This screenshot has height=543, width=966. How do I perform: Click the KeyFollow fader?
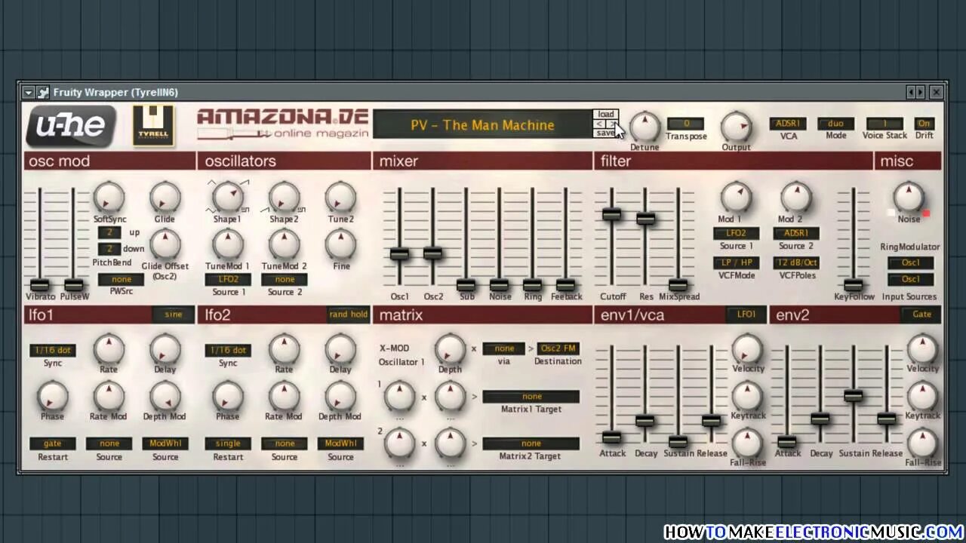853,285
